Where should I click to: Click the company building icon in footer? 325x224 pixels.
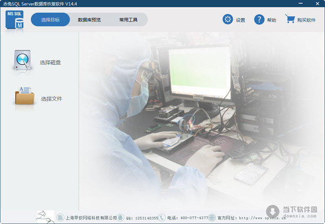60,218
